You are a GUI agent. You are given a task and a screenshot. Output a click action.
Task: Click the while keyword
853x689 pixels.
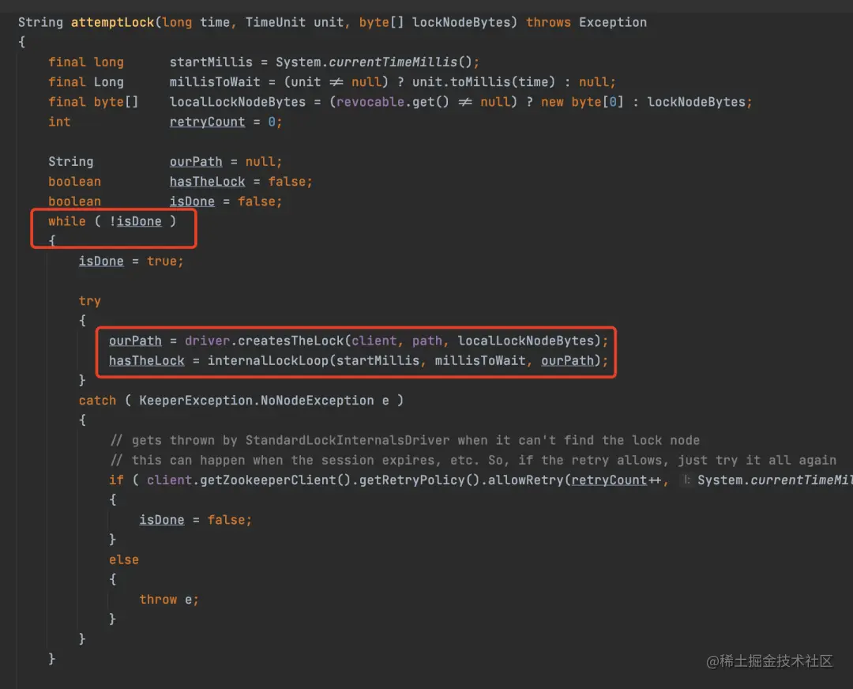pyautogui.click(x=67, y=221)
